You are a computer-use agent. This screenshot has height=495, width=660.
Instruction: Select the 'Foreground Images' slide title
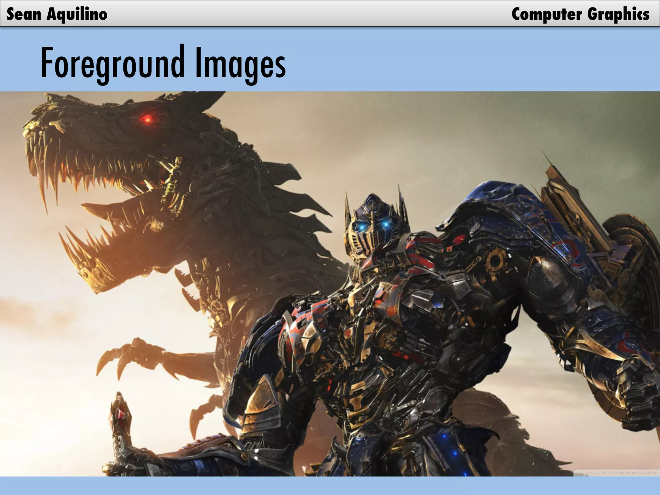coord(163,63)
